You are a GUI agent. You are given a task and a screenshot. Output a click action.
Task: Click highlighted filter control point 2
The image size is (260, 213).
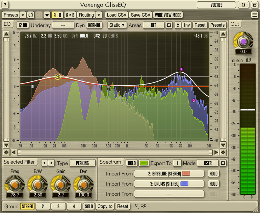point(58,77)
